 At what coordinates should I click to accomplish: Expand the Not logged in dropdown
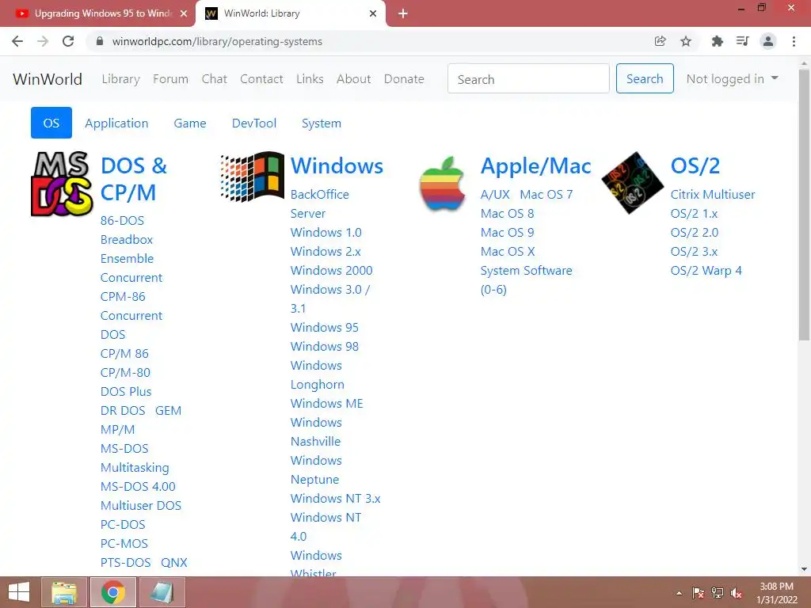[732, 78]
